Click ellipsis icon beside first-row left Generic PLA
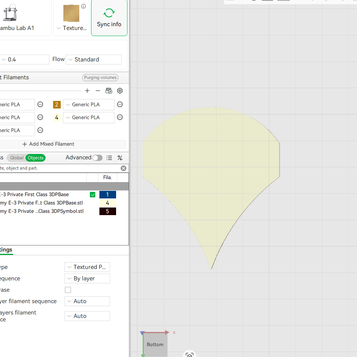The image size is (357, 357). (40, 104)
